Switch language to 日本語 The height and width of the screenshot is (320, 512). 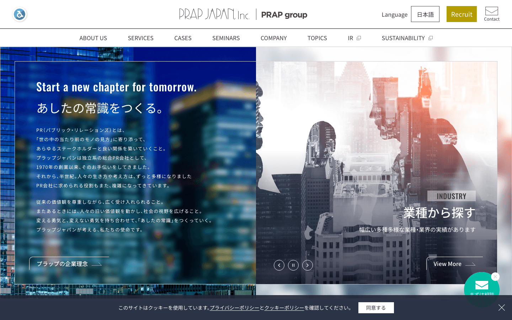click(425, 14)
